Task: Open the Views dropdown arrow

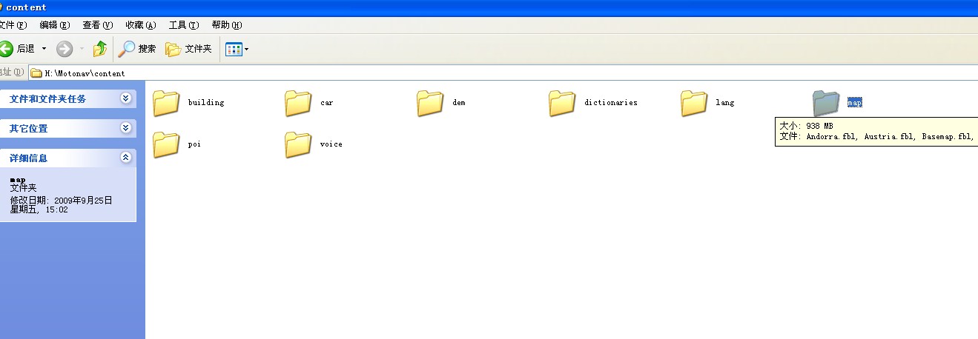Action: tap(247, 50)
